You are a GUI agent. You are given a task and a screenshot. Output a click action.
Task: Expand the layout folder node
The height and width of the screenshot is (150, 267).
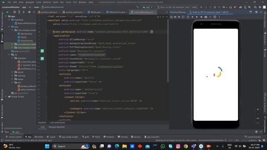coord(12,72)
